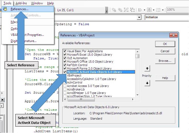This screenshot has width=189, height=133.
Task: Check Acrobat Access 3.0 Type Library
Action: [x=65, y=86]
